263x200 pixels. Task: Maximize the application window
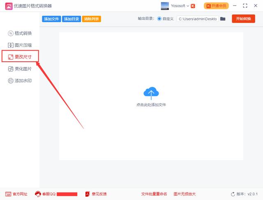pos(245,6)
